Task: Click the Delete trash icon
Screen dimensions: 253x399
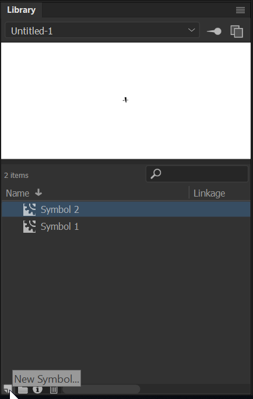Action: 54,389
